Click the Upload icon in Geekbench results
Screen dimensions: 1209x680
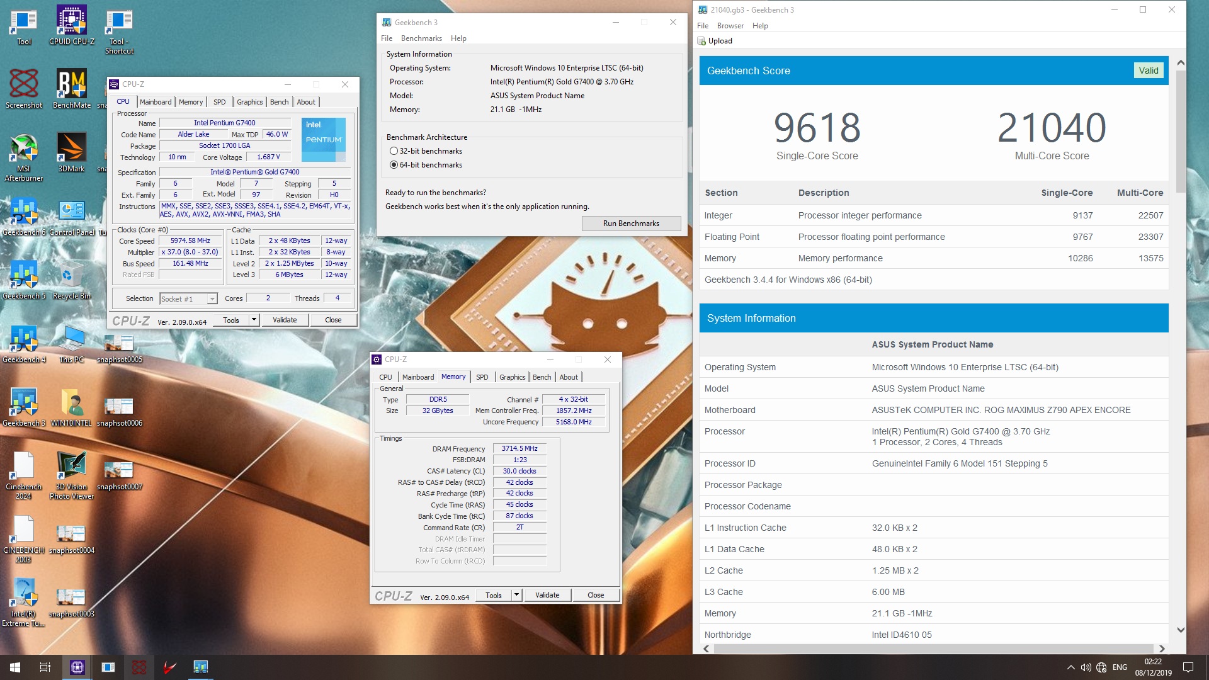pyautogui.click(x=715, y=41)
